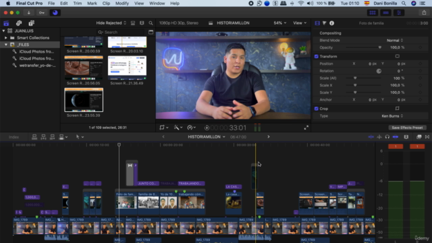Show the Effects browser icon
This screenshot has width=432, height=243.
pos(418,137)
